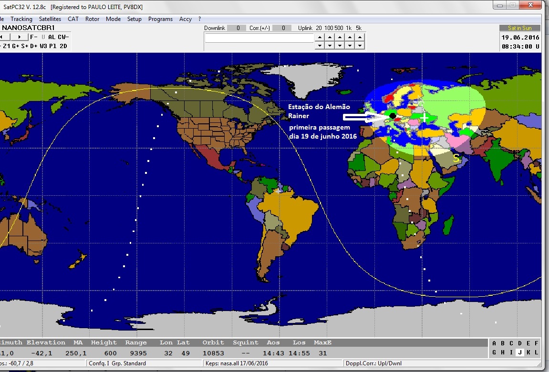Click the frequency display field

pyautogui.click(x=259, y=38)
